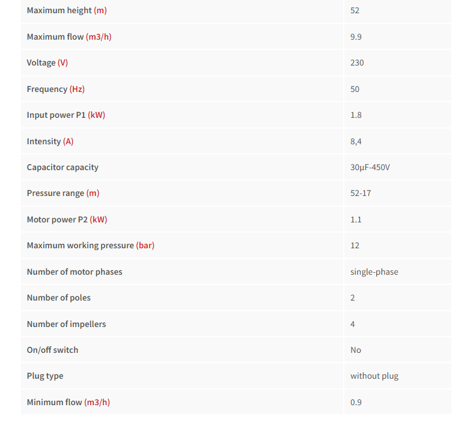Click the Frequency (Hz) label
This screenshot has width=467, height=422.
(x=56, y=89)
